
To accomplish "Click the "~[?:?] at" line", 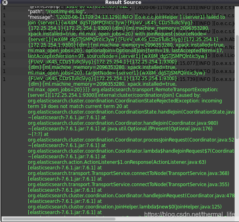I will pyautogui.click(x=38, y=134).
